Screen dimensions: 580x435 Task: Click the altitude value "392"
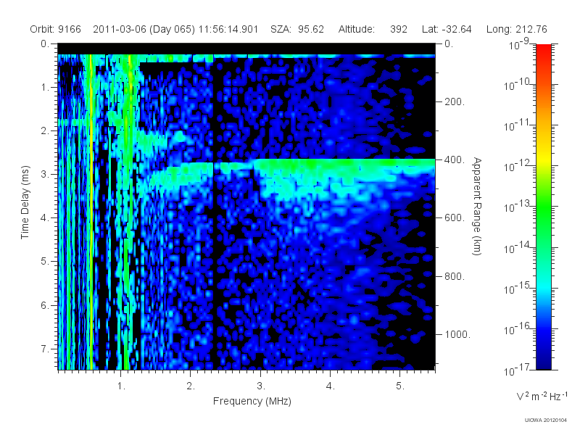(x=398, y=29)
